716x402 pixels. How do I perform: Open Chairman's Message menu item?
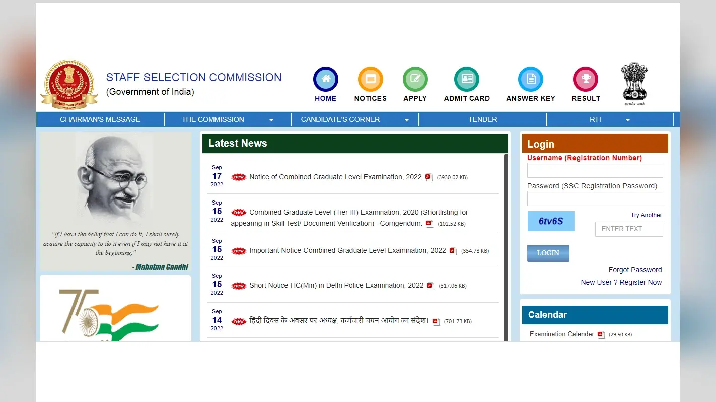(100, 119)
